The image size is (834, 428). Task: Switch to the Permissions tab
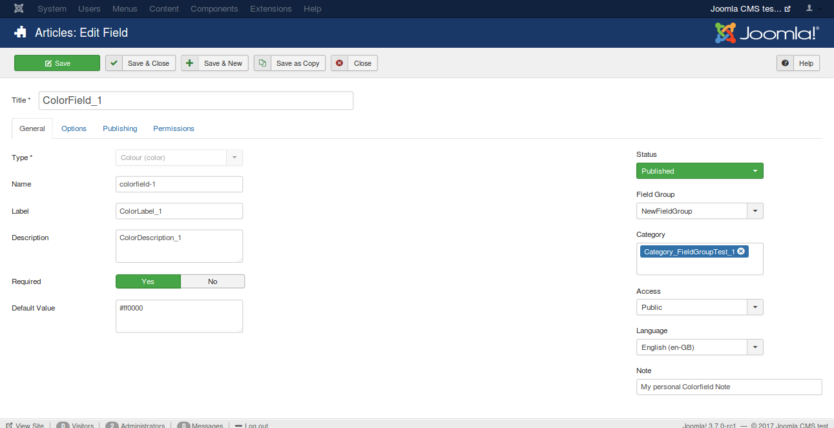(x=174, y=128)
